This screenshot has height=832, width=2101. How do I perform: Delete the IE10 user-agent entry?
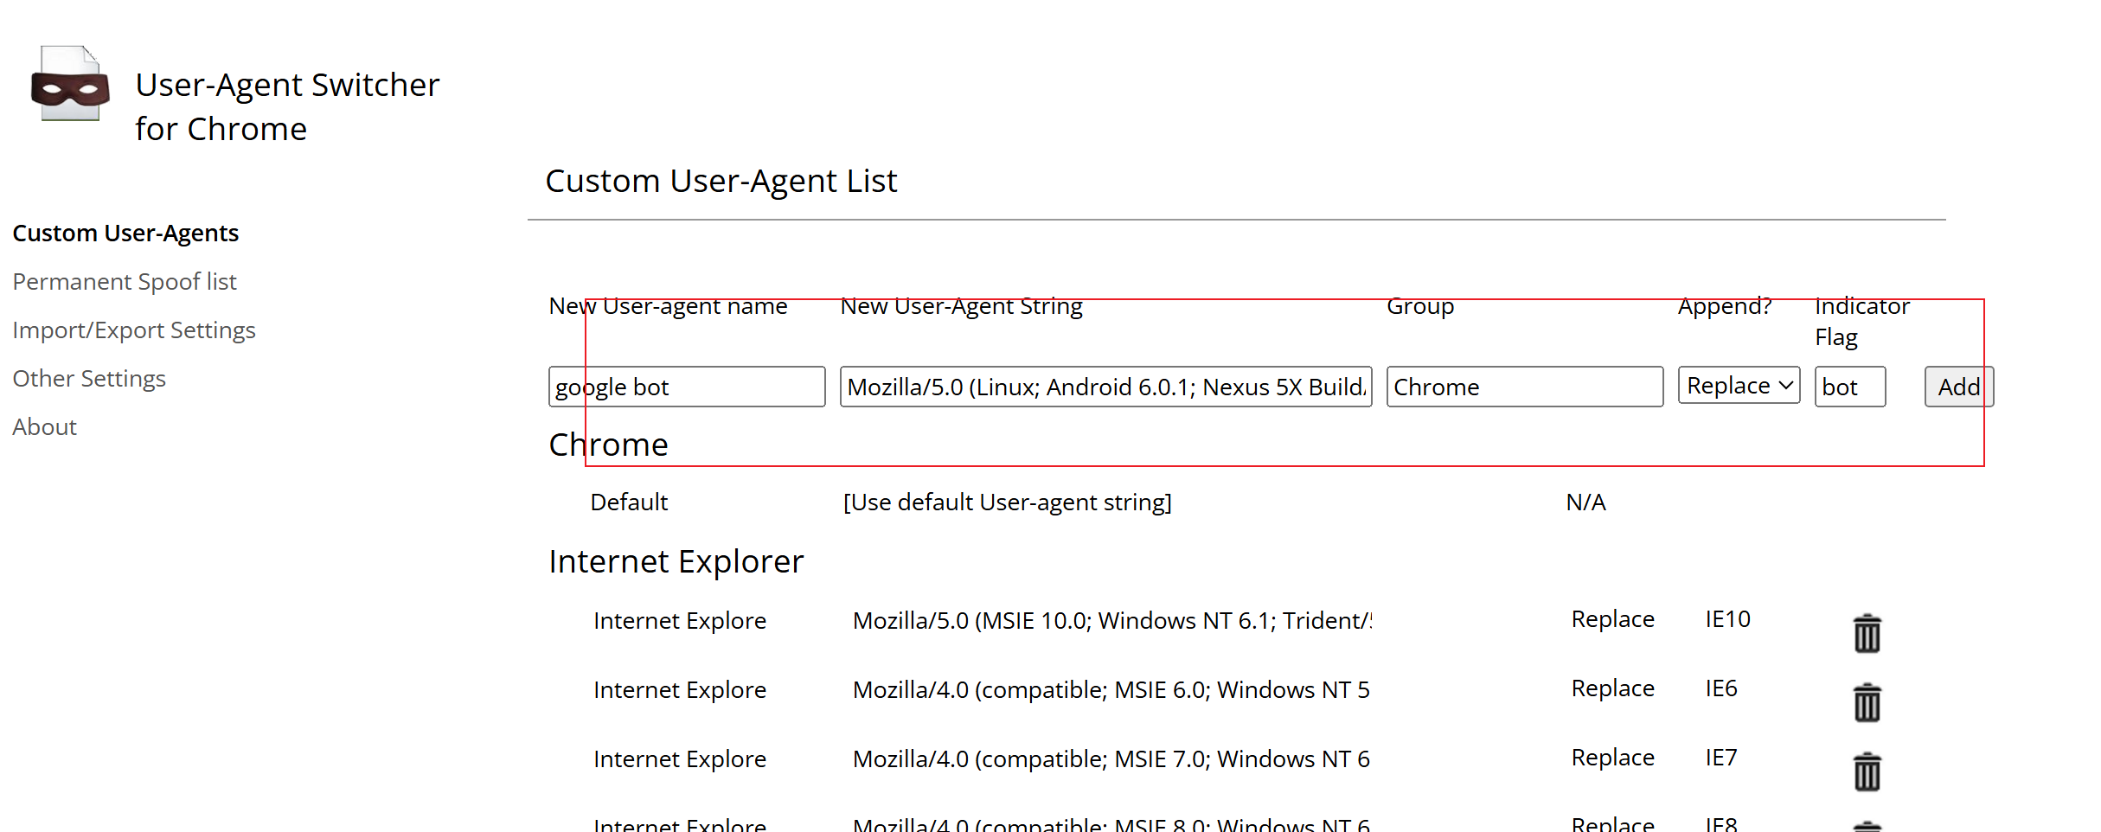[1867, 633]
